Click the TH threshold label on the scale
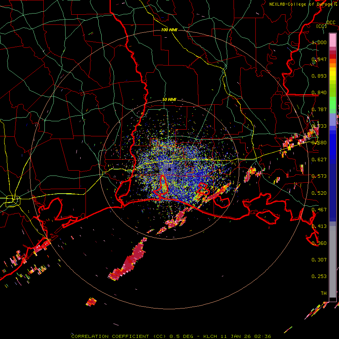Viewport: 339px width, 339px height. (x=324, y=293)
